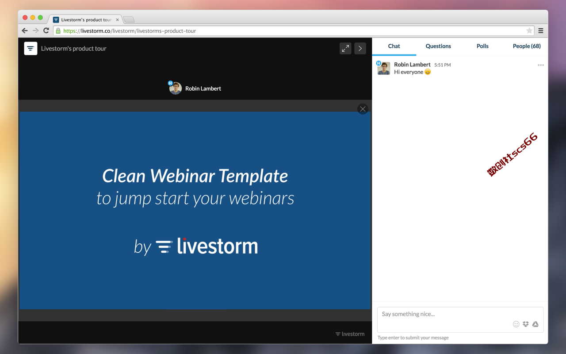The width and height of the screenshot is (566, 354).
Task: Click the browser forward arrow
Action: [x=36, y=31]
